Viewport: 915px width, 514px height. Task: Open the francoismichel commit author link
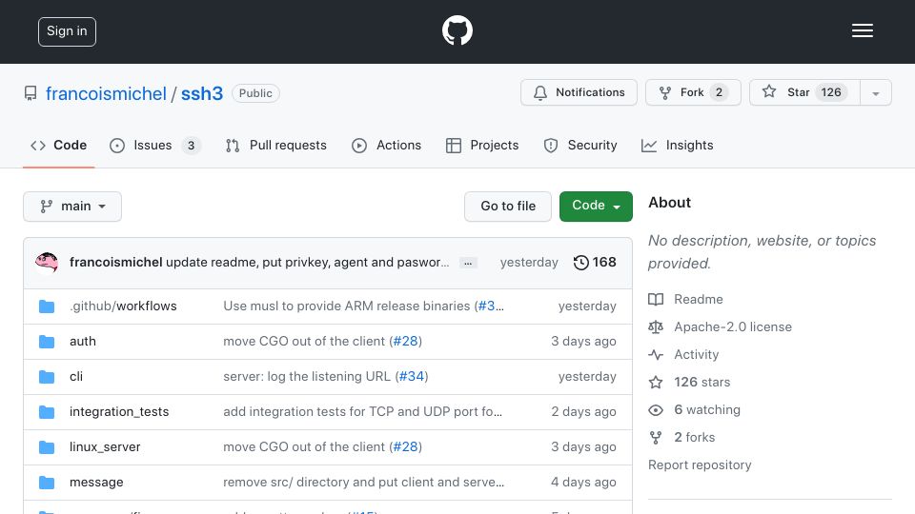coord(115,263)
